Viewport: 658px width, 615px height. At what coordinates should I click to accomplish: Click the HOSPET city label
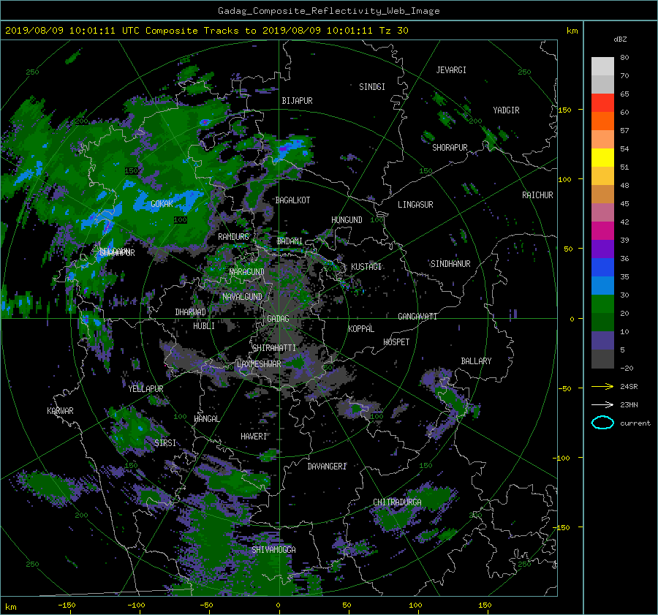coord(396,342)
